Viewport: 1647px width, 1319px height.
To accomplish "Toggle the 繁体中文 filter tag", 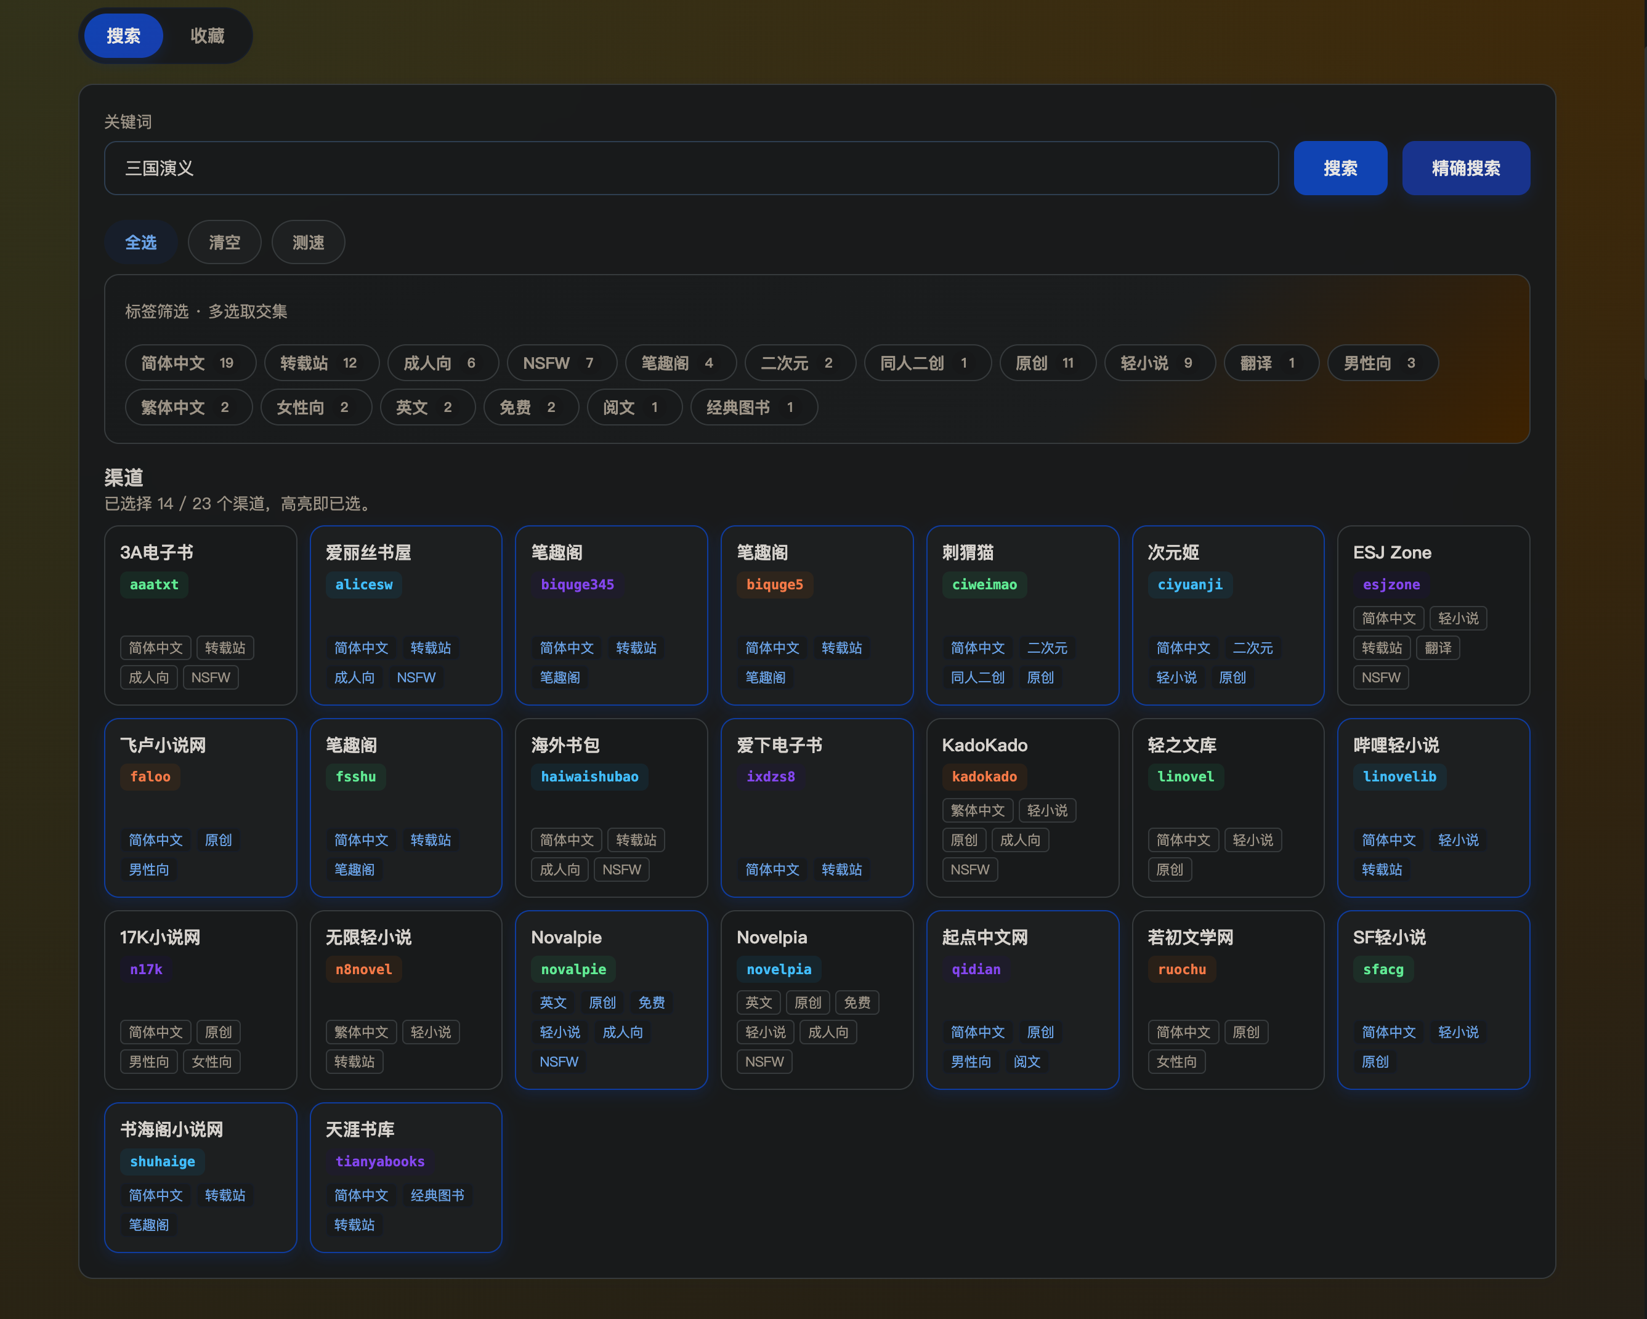I will 188,407.
